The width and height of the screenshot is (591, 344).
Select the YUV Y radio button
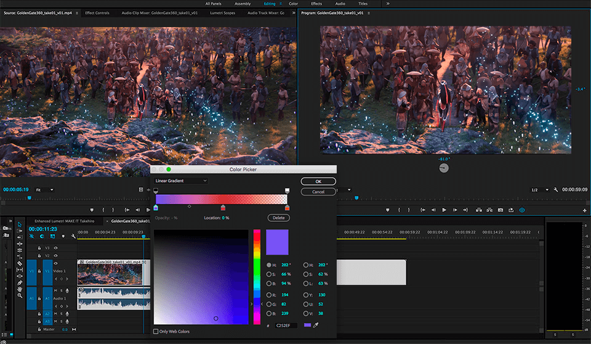point(306,295)
